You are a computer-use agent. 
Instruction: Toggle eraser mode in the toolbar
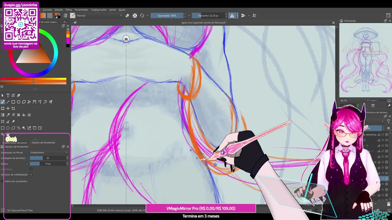pos(127,16)
